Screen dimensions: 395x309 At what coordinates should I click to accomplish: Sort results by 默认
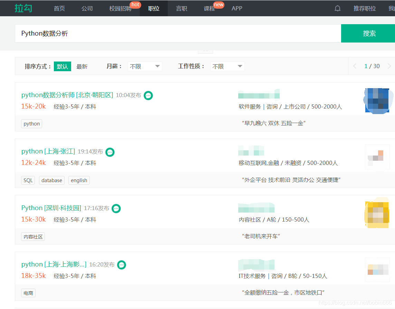click(x=62, y=66)
